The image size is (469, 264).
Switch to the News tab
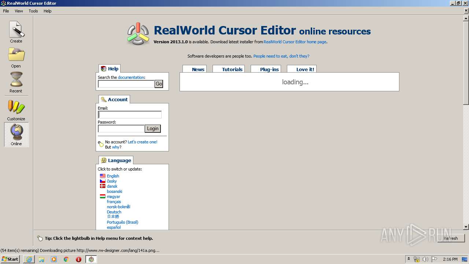click(195, 69)
